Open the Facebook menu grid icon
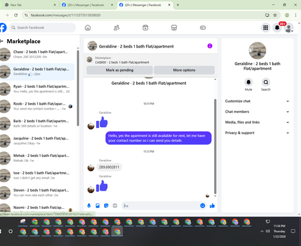The height and width of the screenshot is (246, 301). click(265, 28)
